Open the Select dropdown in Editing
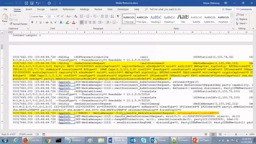256x144 pixels. point(242,24)
